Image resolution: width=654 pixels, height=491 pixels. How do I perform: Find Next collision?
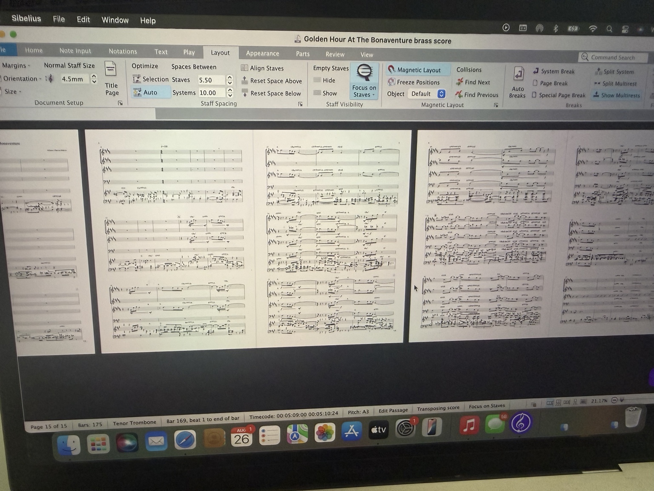pyautogui.click(x=473, y=82)
